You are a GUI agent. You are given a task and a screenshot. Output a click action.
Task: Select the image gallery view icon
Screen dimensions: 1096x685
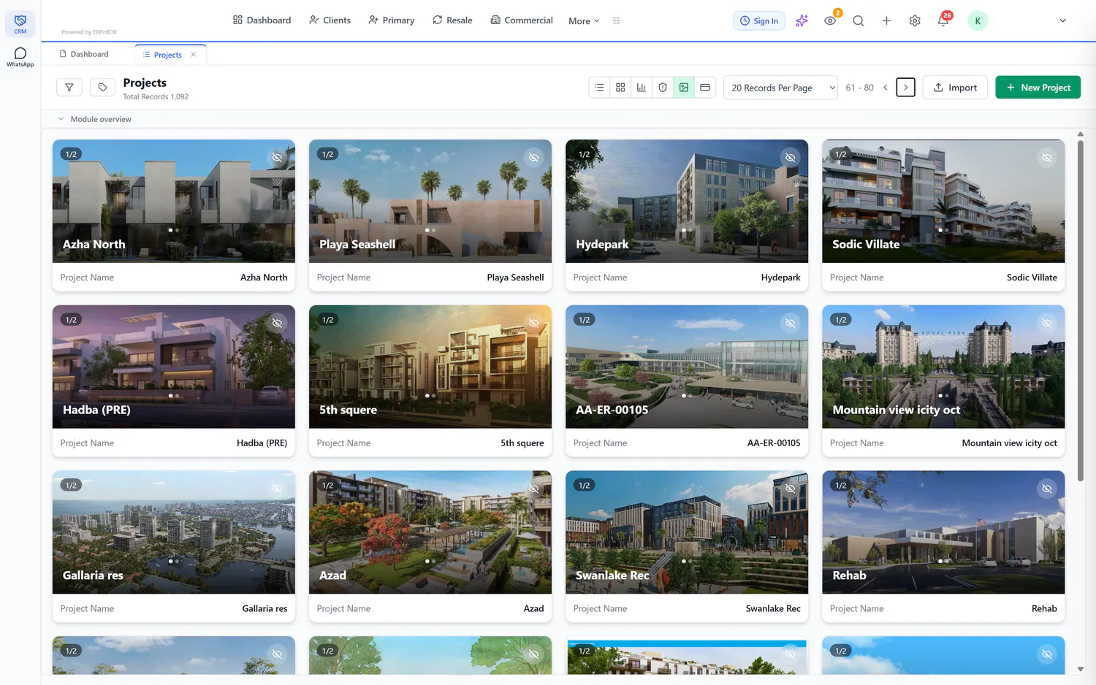pos(684,88)
